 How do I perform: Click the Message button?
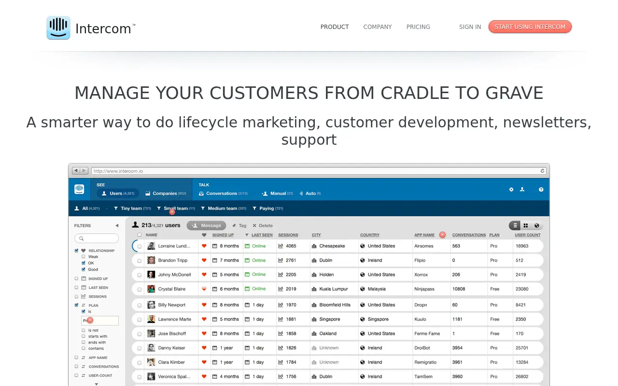pos(207,225)
